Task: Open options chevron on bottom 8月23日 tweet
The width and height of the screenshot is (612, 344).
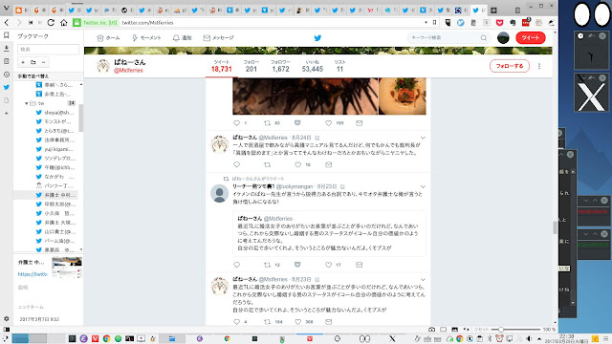Action: click(x=423, y=280)
